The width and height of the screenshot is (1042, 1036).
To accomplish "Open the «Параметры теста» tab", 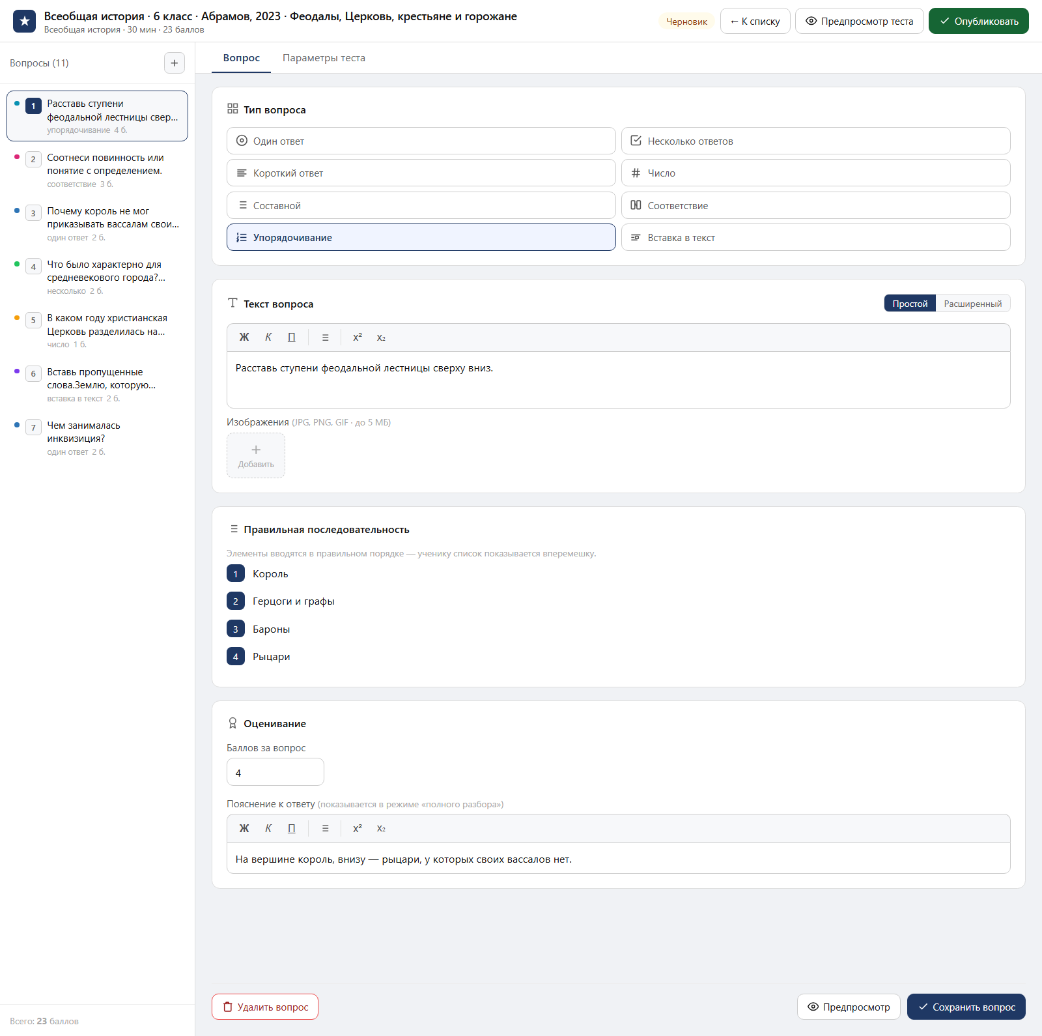I will pyautogui.click(x=324, y=58).
